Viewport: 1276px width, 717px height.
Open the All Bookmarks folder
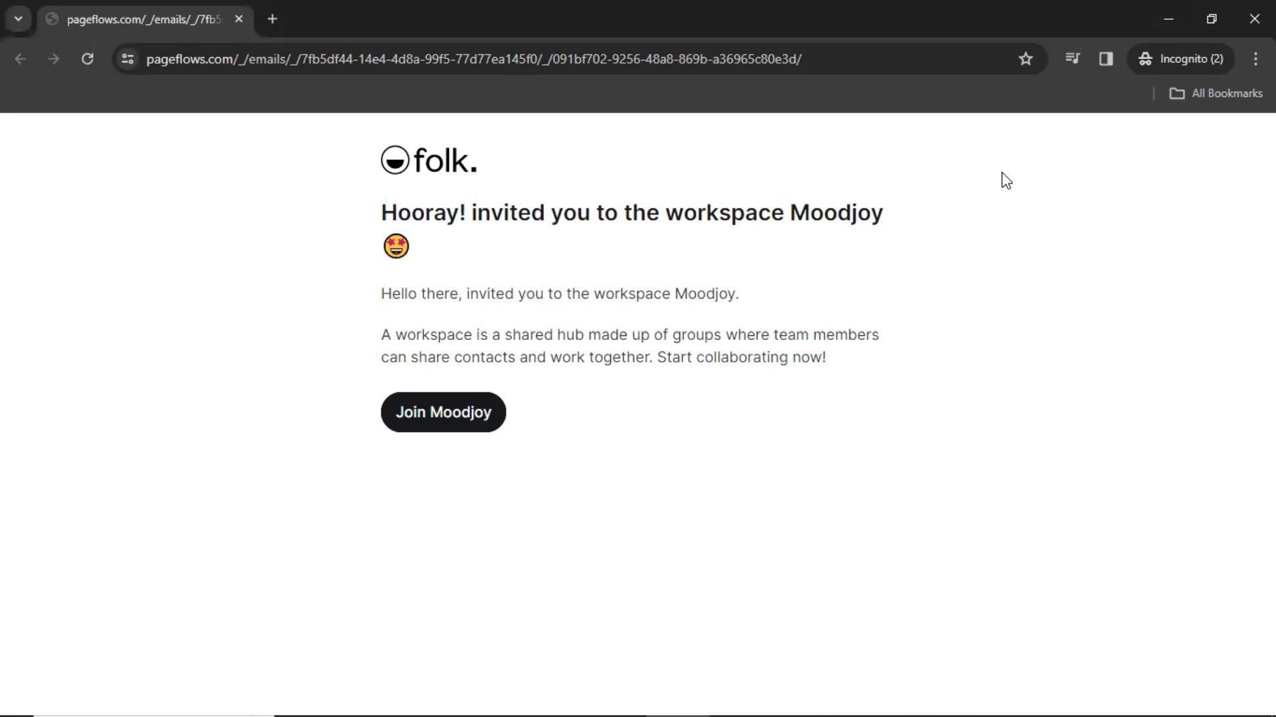tap(1216, 94)
